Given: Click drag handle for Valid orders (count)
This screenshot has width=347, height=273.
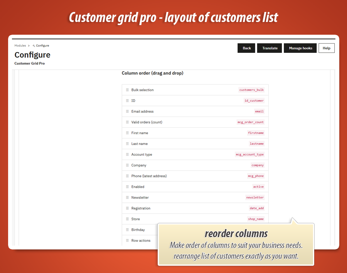Looking at the screenshot, I should pos(127,122).
